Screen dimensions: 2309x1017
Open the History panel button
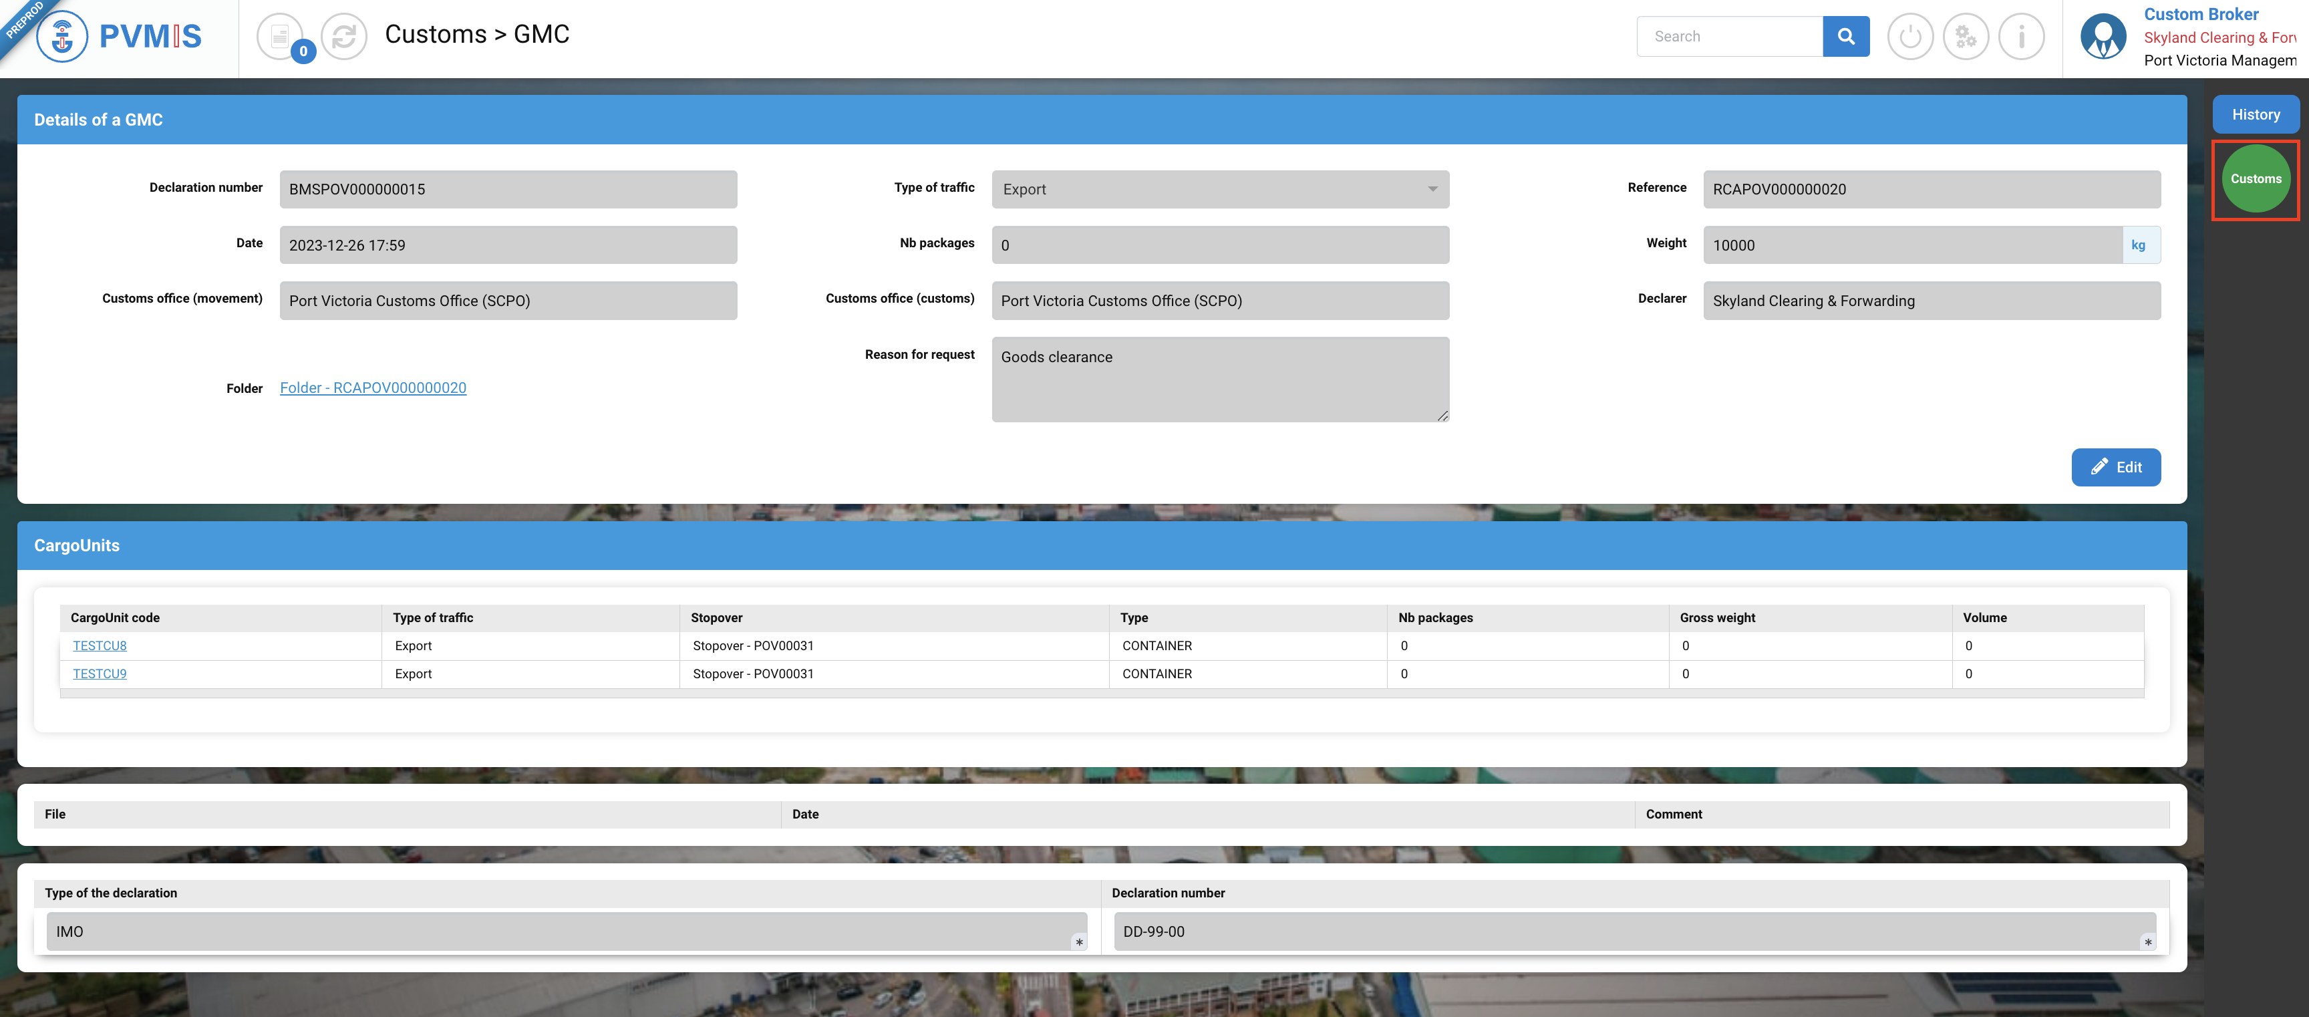click(x=2256, y=115)
